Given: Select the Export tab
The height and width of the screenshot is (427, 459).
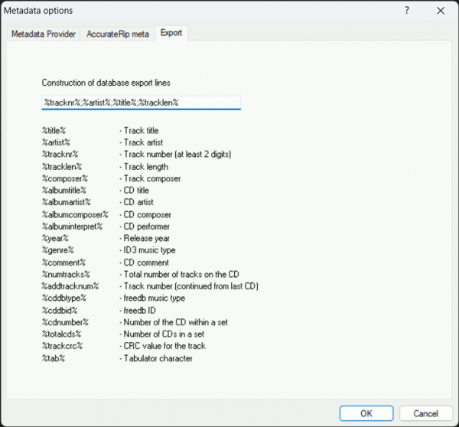Looking at the screenshot, I should (x=171, y=34).
